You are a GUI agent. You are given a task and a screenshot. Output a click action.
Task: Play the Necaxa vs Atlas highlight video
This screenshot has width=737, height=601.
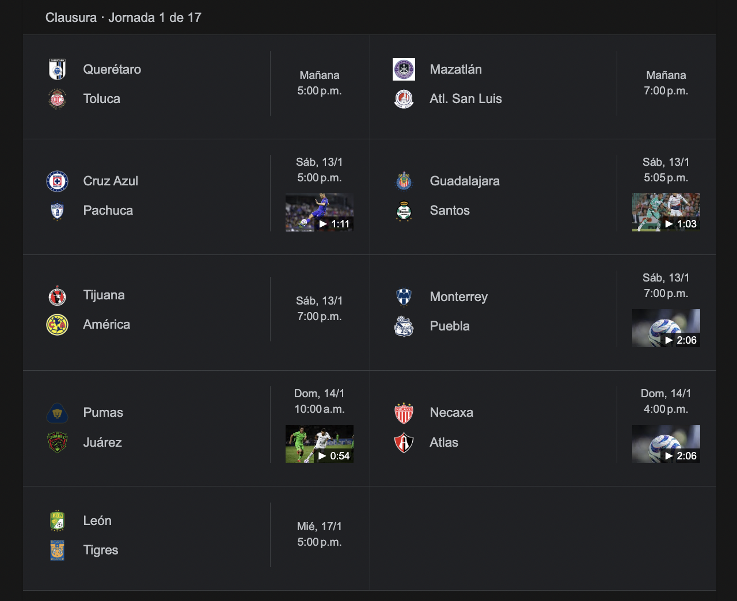pos(666,444)
